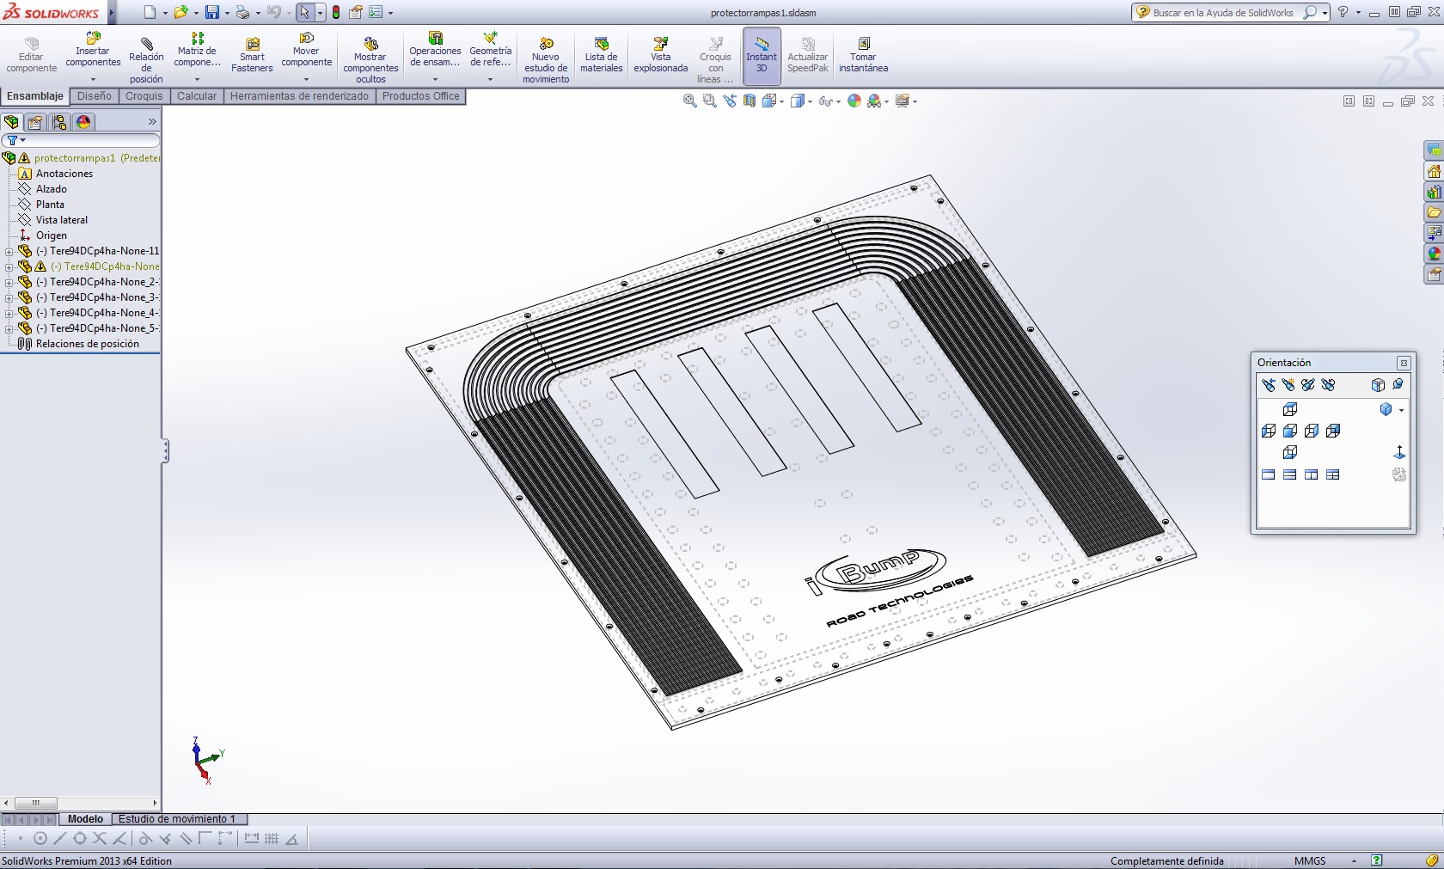Select the Mover componente tool
This screenshot has height=869, width=1444.
(306, 50)
